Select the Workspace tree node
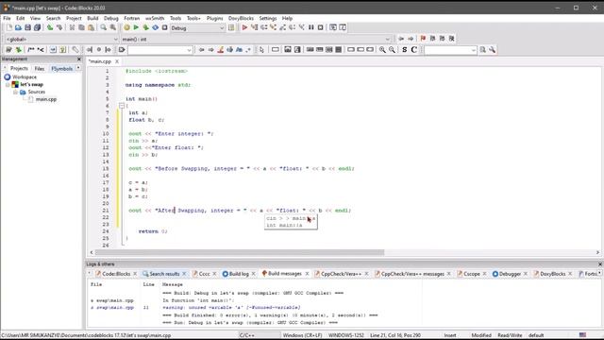The height and width of the screenshot is (340, 604). 25,77
